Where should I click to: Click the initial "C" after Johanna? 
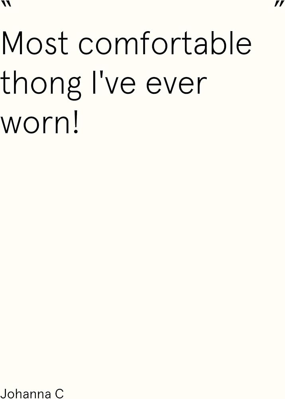59,393
